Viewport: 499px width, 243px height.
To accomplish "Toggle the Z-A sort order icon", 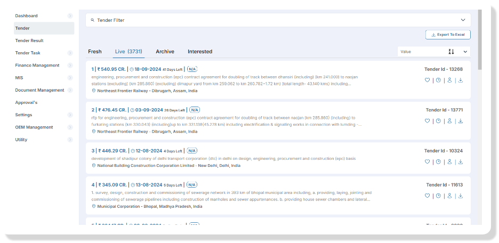I will [x=451, y=52].
